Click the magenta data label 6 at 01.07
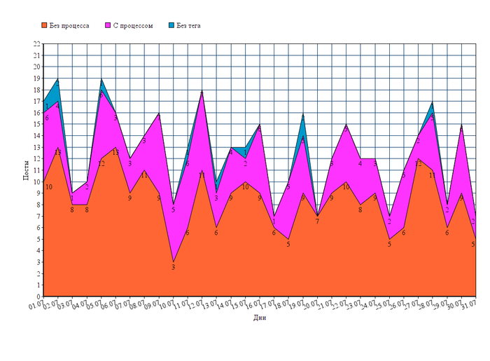Image resolution: width=490 pixels, height=361 pixels. tap(47, 118)
